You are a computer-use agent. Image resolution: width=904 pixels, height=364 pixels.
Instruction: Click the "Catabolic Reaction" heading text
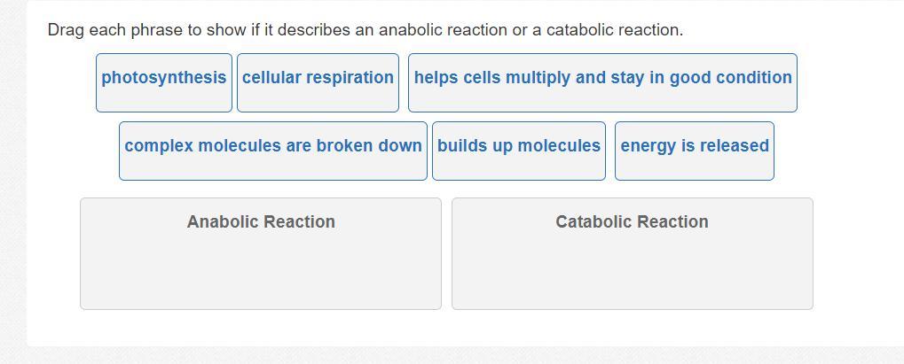coord(632,222)
